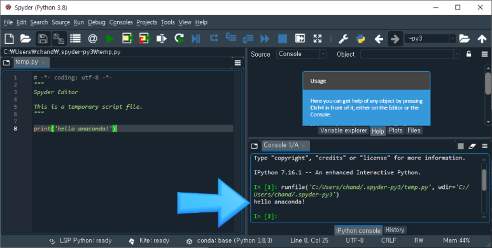Change to parent directory up arrow

(482, 39)
